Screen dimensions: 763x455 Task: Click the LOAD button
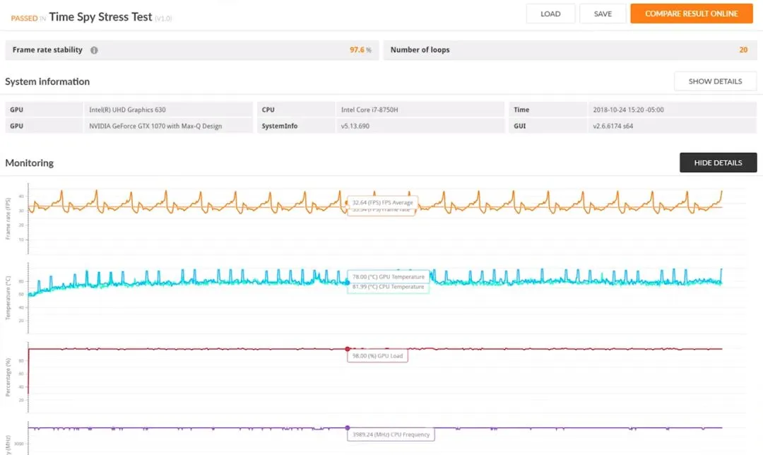point(550,13)
